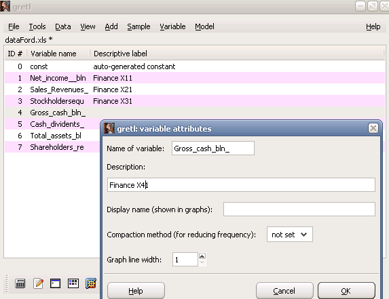Sort by ID # column header
Screen dimensions: 389x299
(x=15, y=54)
